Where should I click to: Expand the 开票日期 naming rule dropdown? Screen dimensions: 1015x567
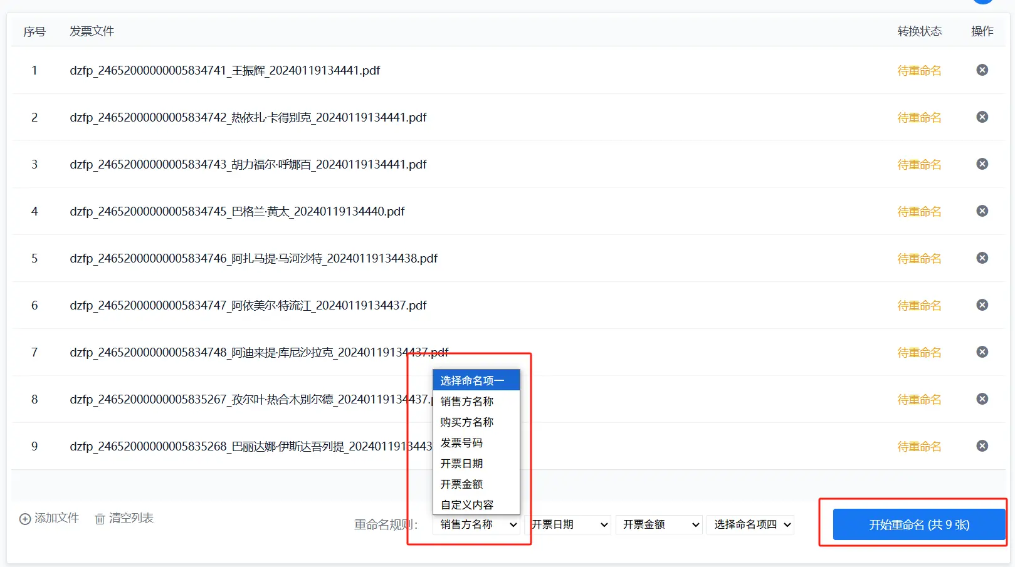click(568, 524)
